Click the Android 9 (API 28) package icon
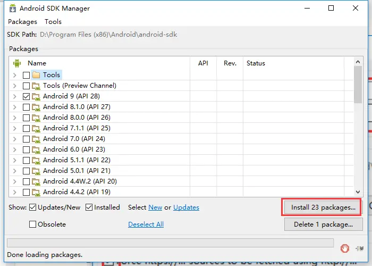372x266 pixels. click(x=36, y=96)
